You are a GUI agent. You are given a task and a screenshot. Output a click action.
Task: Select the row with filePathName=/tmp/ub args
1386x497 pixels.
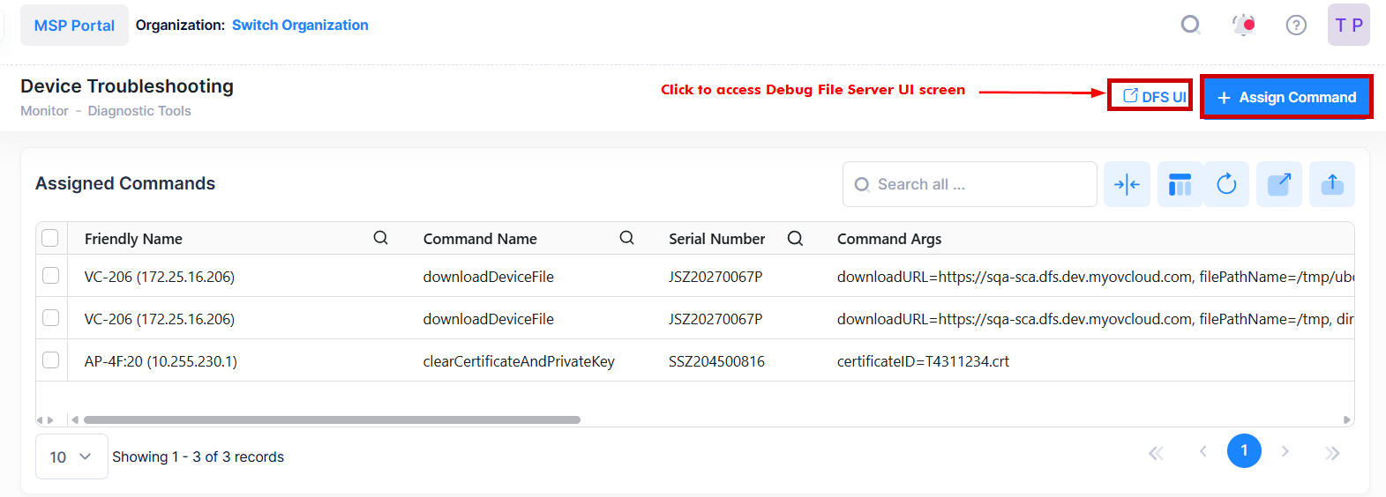point(50,276)
